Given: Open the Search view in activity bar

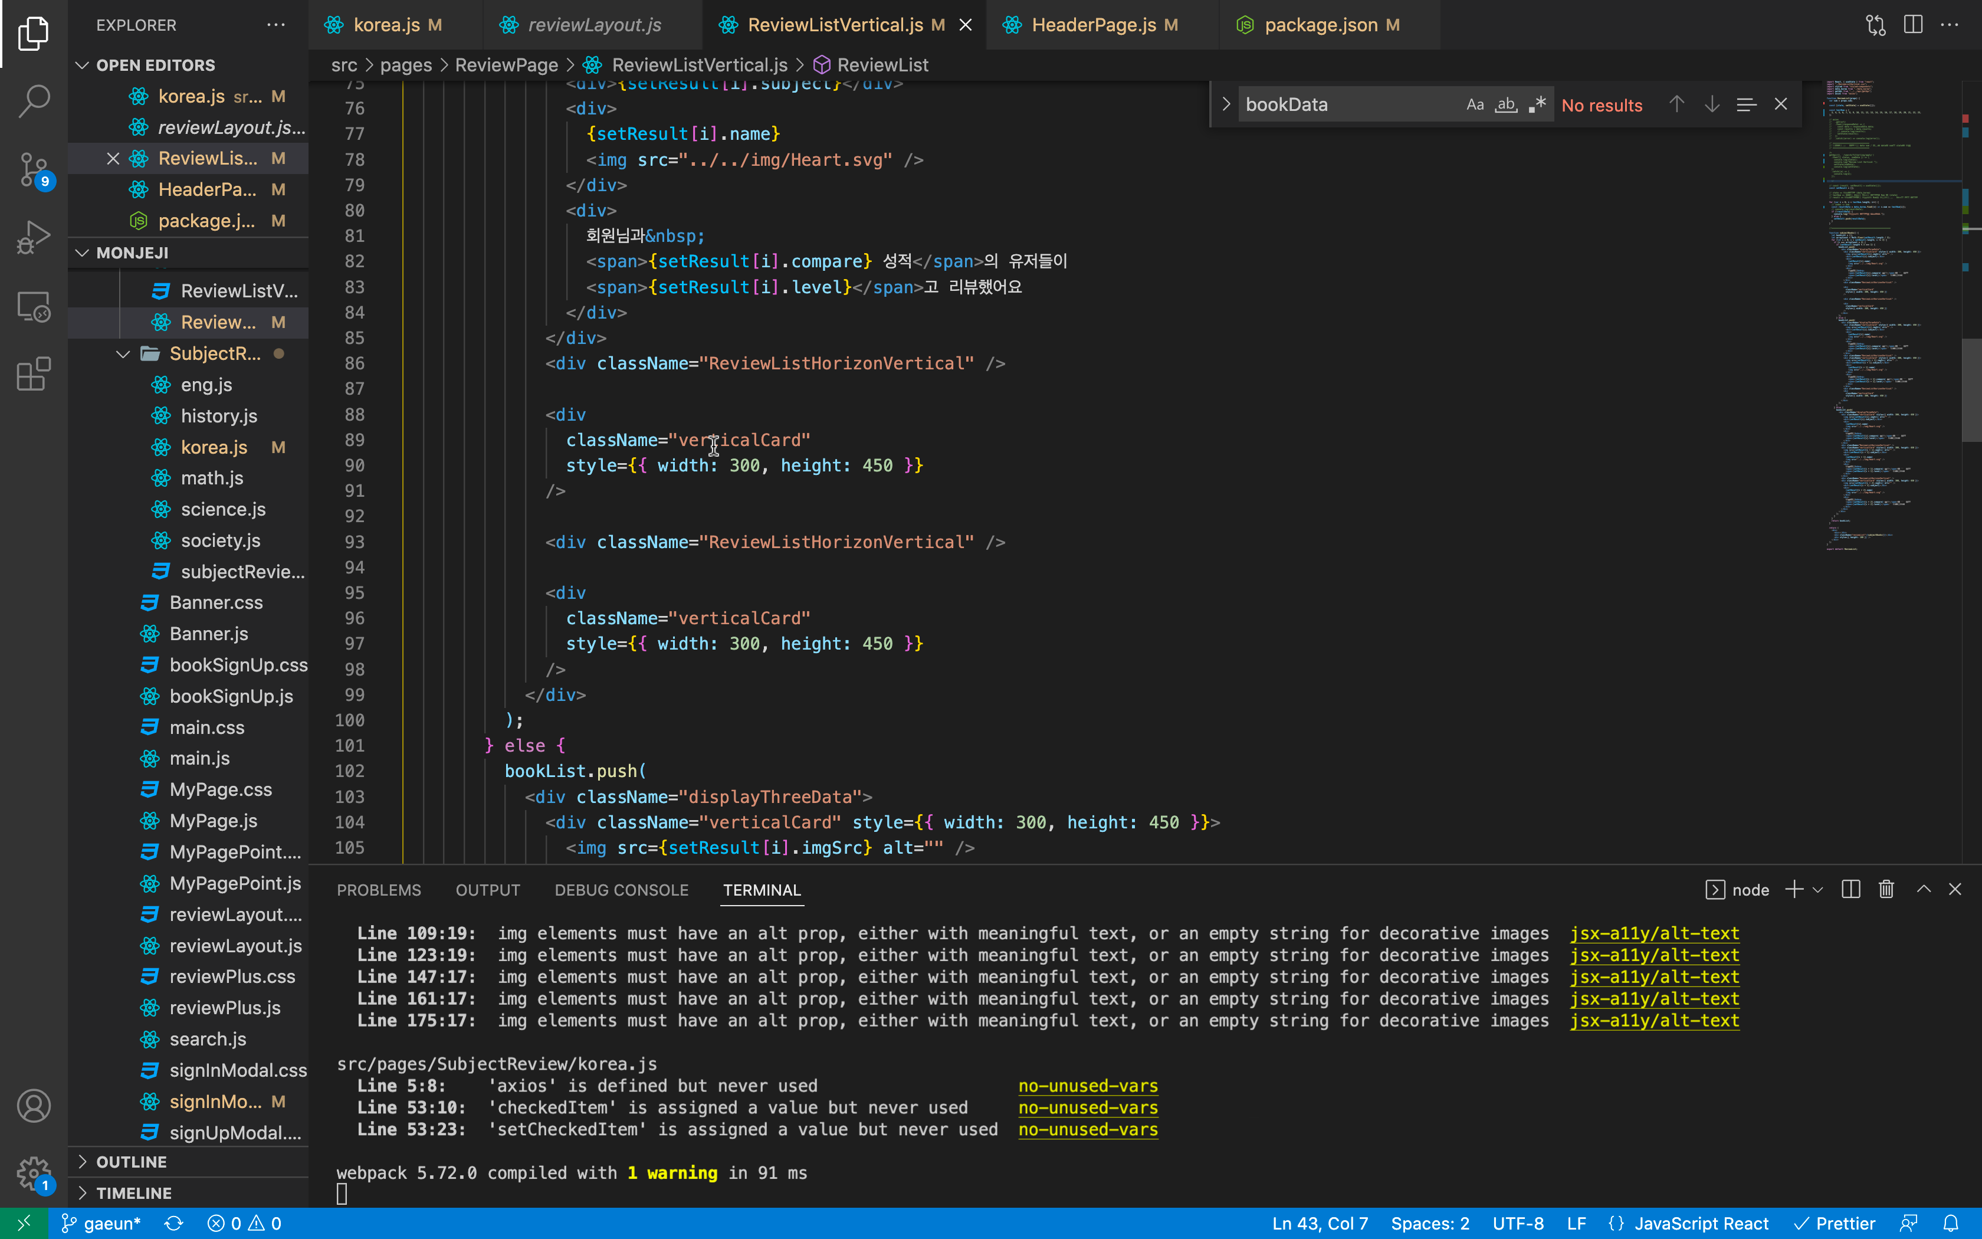Looking at the screenshot, I should click(x=34, y=101).
